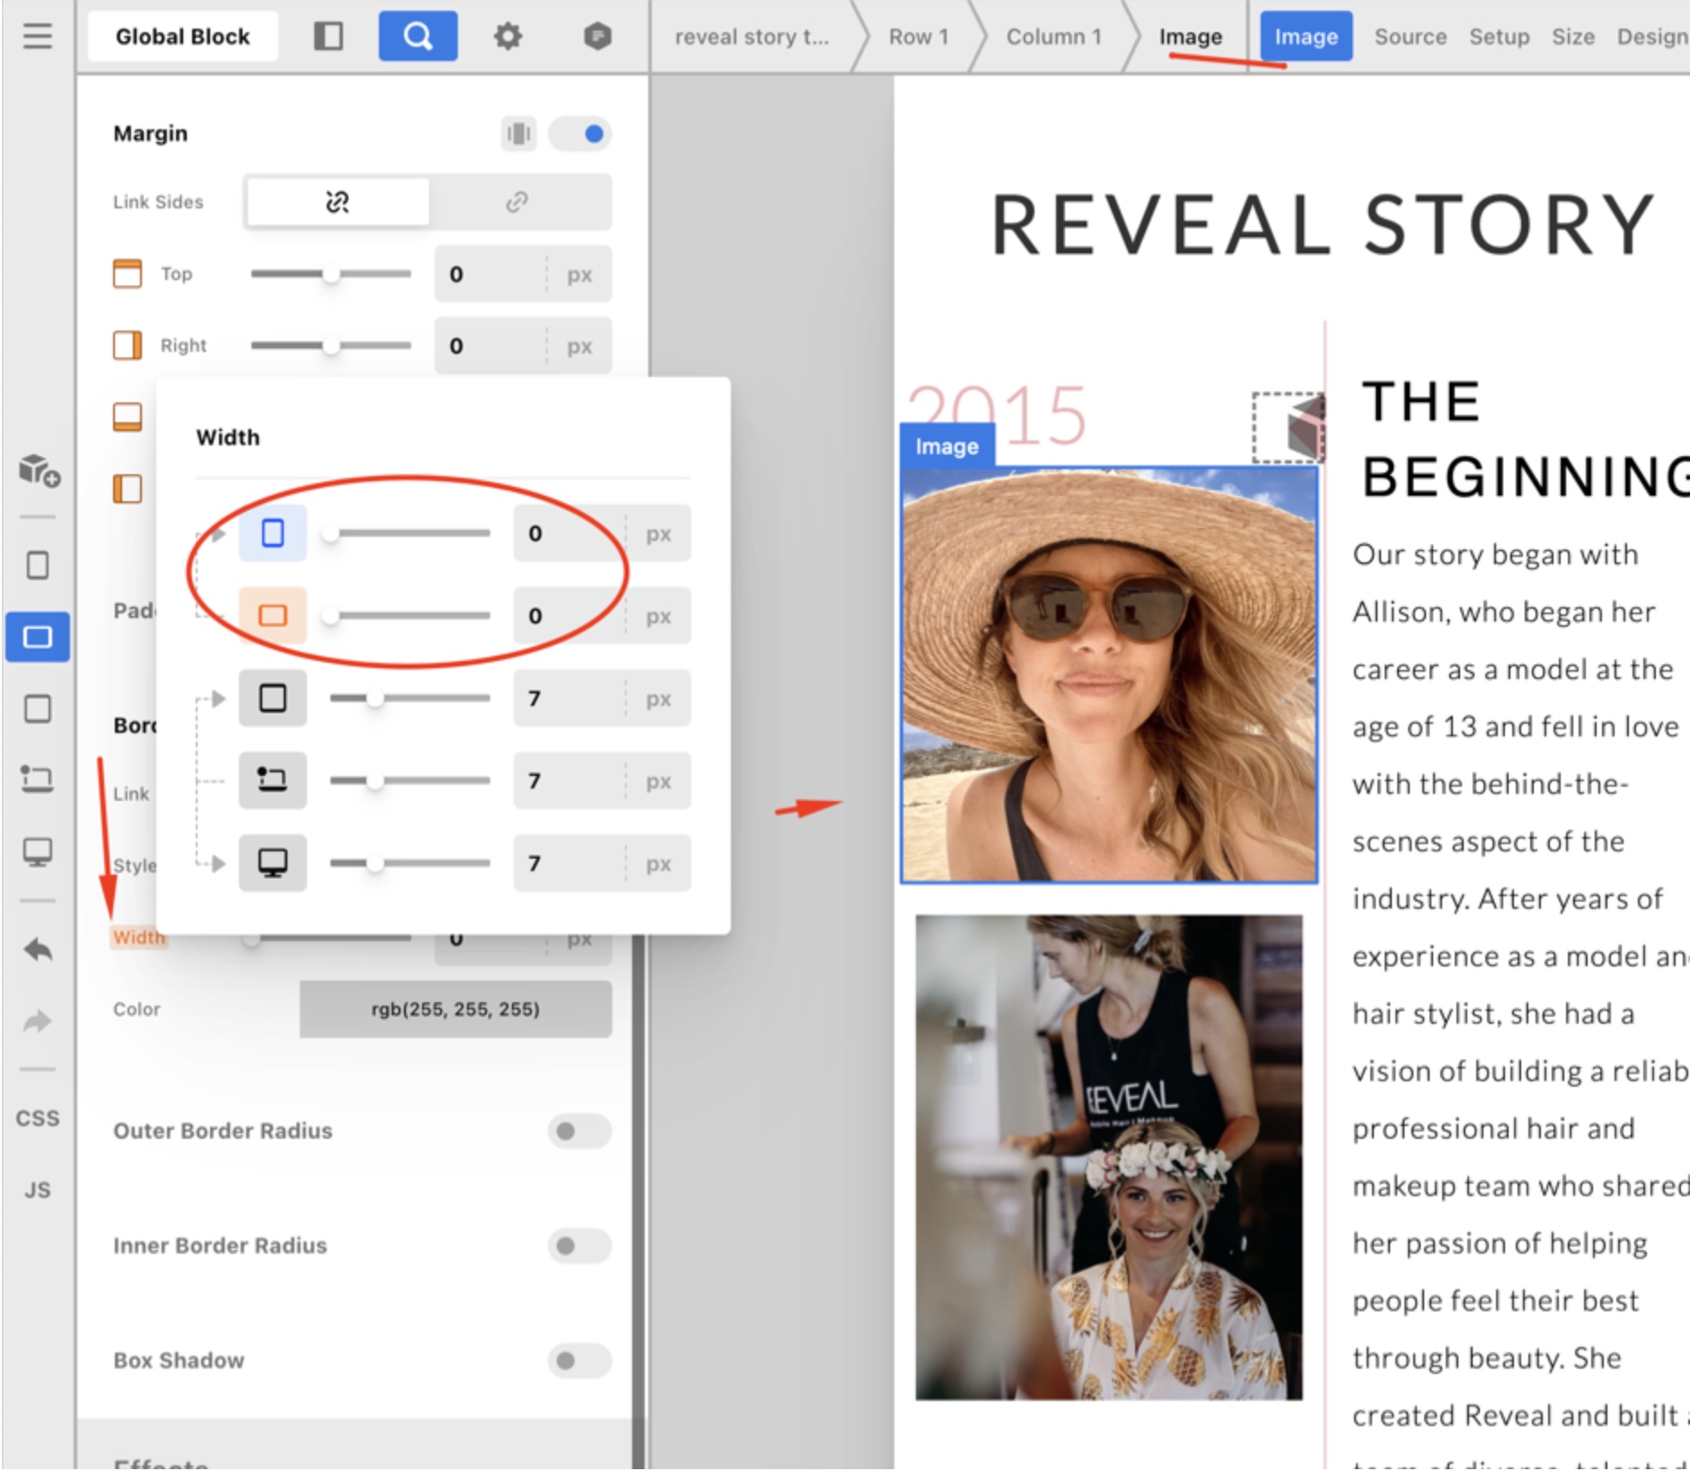Switch to the Source tab
Viewport: 1690px width, 1471px height.
(1410, 37)
